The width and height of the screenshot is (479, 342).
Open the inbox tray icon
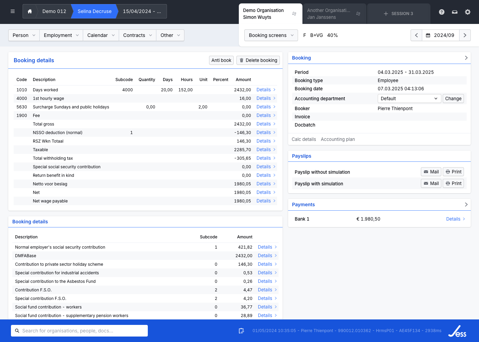coord(455,12)
